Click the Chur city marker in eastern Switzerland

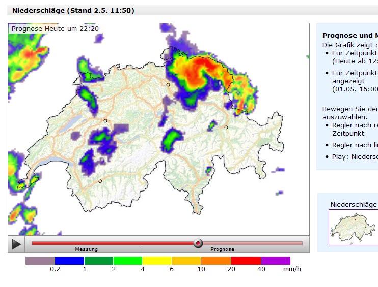pos(226,127)
